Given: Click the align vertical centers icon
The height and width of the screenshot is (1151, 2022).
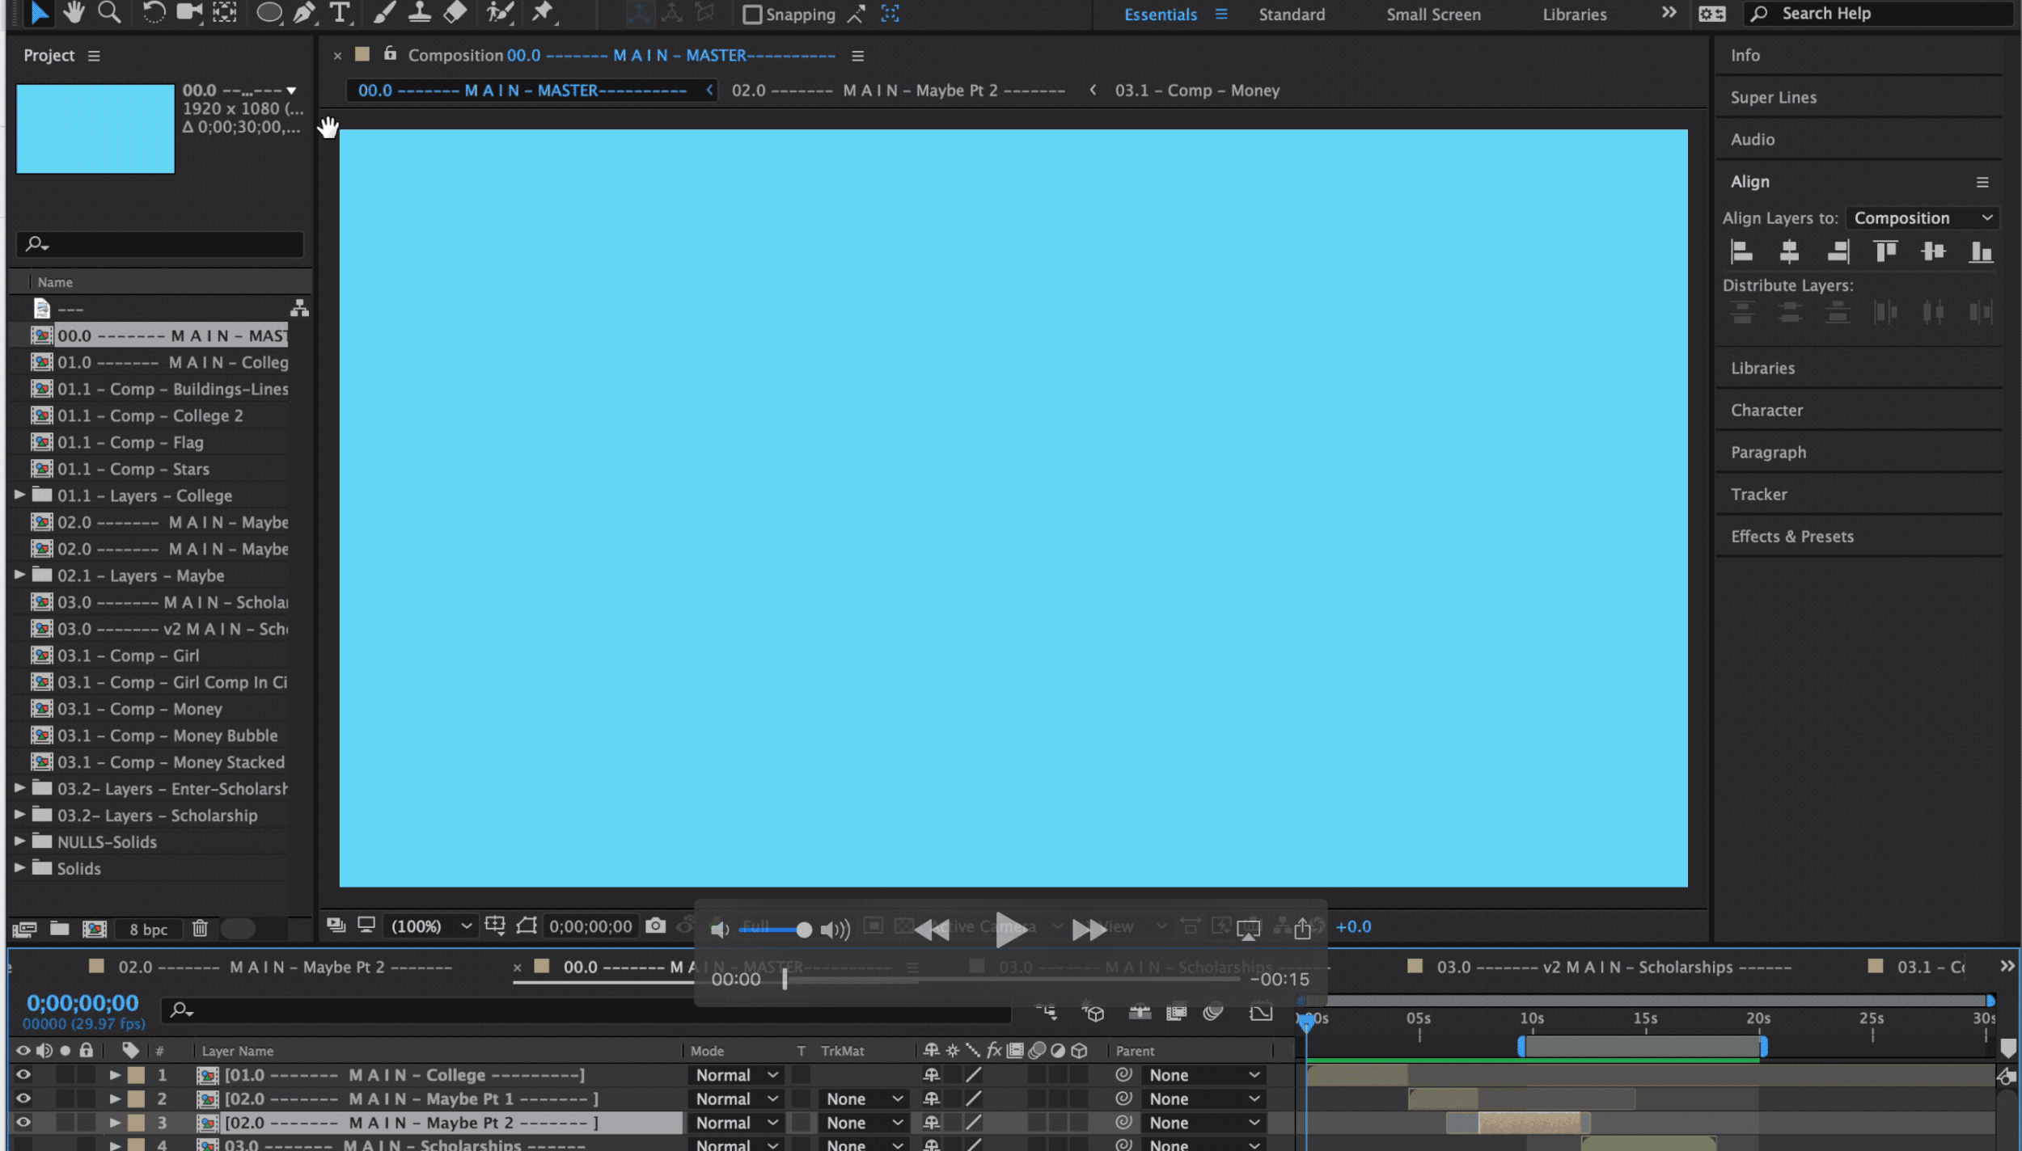Looking at the screenshot, I should click(1933, 252).
